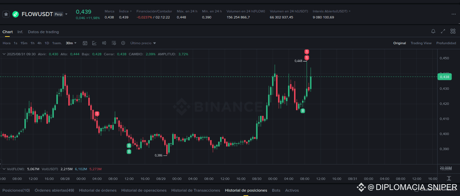Switch to the Chart tab

tap(7, 32)
